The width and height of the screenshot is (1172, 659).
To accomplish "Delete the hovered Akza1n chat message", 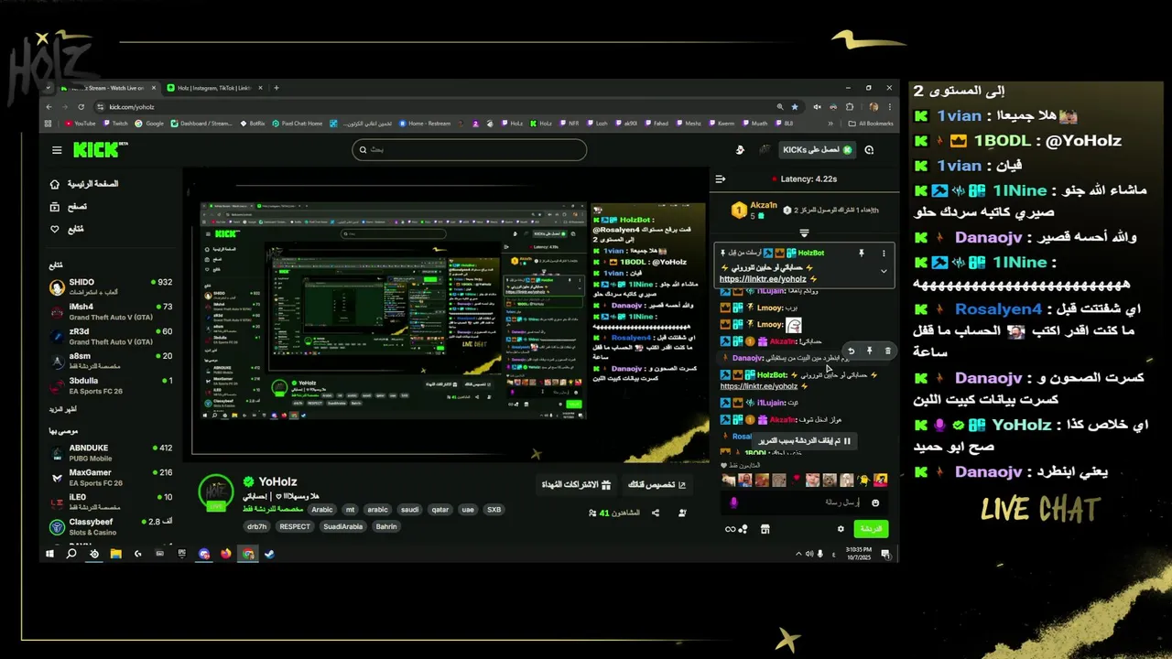I will click(887, 351).
